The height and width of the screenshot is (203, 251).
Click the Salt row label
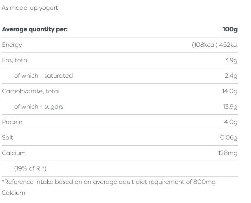(8, 138)
